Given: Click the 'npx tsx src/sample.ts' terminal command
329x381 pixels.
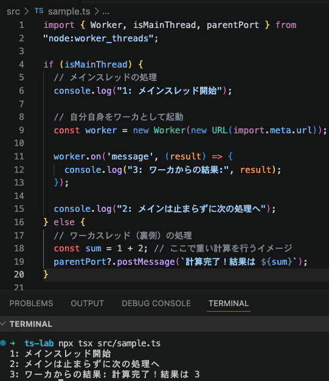Looking at the screenshot, I should (x=109, y=343).
